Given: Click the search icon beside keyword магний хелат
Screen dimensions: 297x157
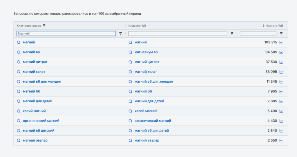Looking at the screenshot, I should (19, 72).
